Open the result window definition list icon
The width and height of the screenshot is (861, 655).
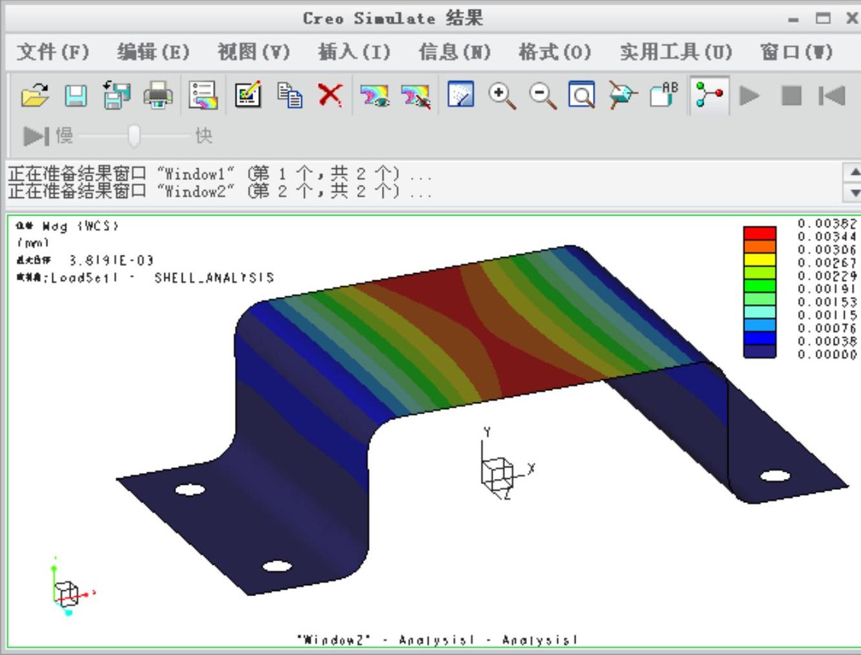[203, 95]
